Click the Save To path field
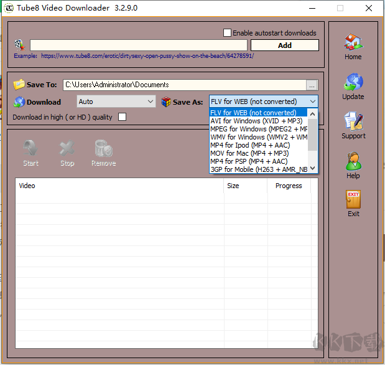385x365 pixels. click(184, 85)
